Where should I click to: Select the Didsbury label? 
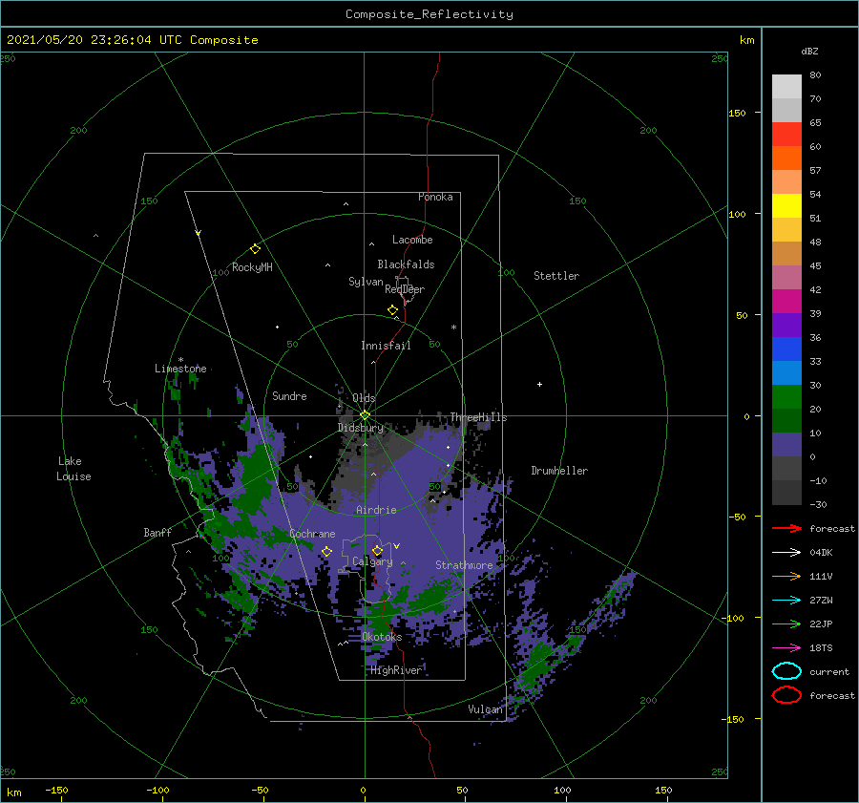click(360, 428)
